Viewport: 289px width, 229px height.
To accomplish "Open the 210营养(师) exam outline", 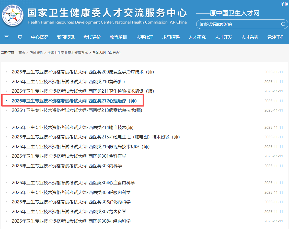I will tap(68, 82).
